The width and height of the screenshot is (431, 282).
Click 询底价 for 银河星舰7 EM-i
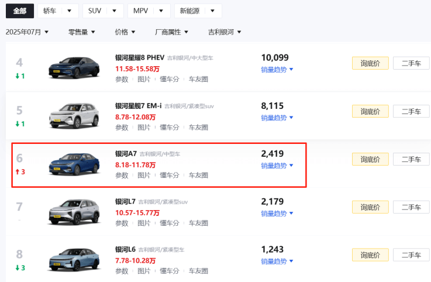pyautogui.click(x=370, y=111)
